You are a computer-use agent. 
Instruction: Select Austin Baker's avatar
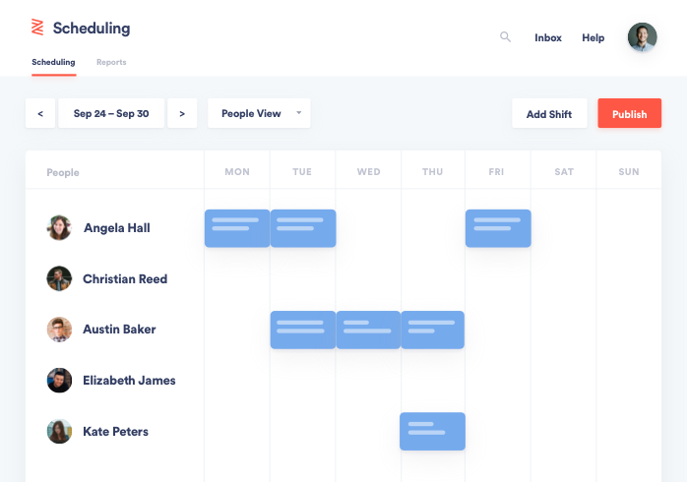click(x=59, y=330)
